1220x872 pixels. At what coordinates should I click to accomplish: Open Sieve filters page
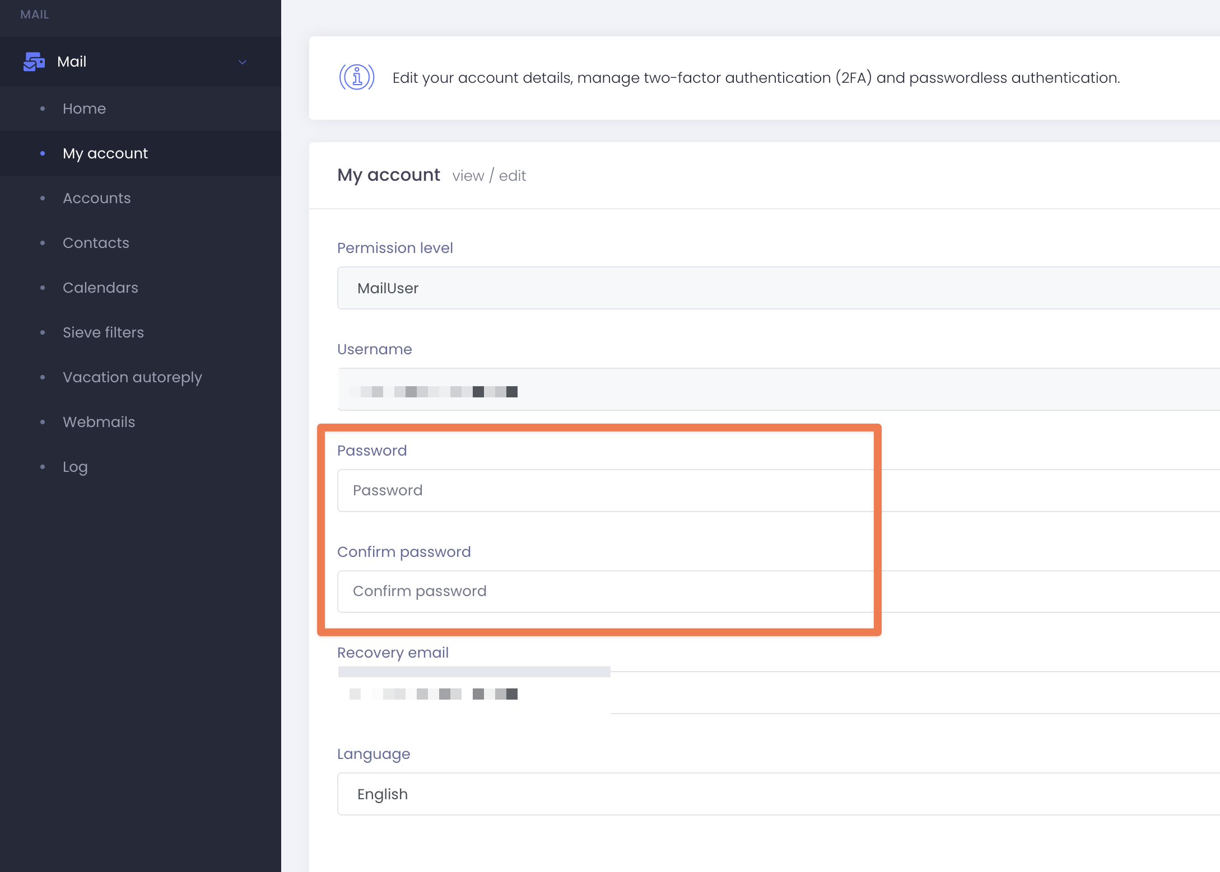(103, 332)
